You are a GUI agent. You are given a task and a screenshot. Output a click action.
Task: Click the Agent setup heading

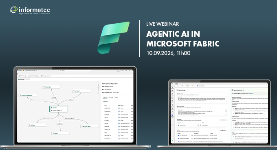tap(181, 90)
